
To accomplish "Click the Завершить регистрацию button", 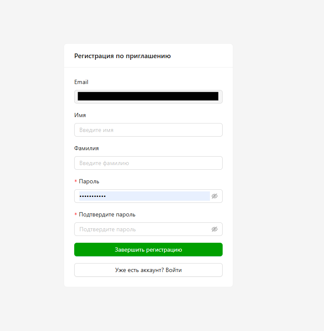I will (x=148, y=250).
